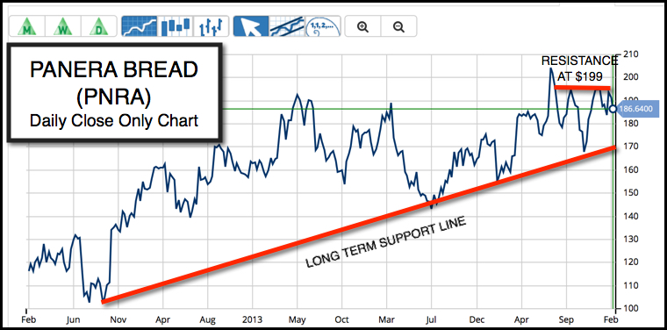Click the Dec date axis label
This screenshot has width=667, height=330.
(x=477, y=319)
